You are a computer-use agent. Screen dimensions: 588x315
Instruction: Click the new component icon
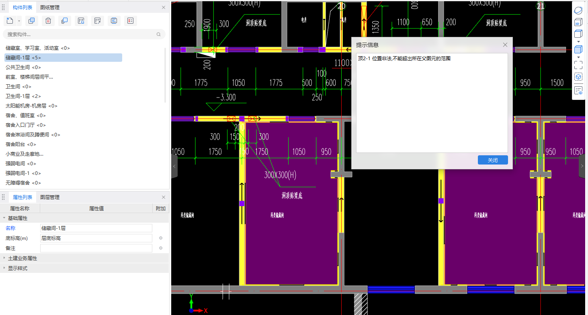10,21
